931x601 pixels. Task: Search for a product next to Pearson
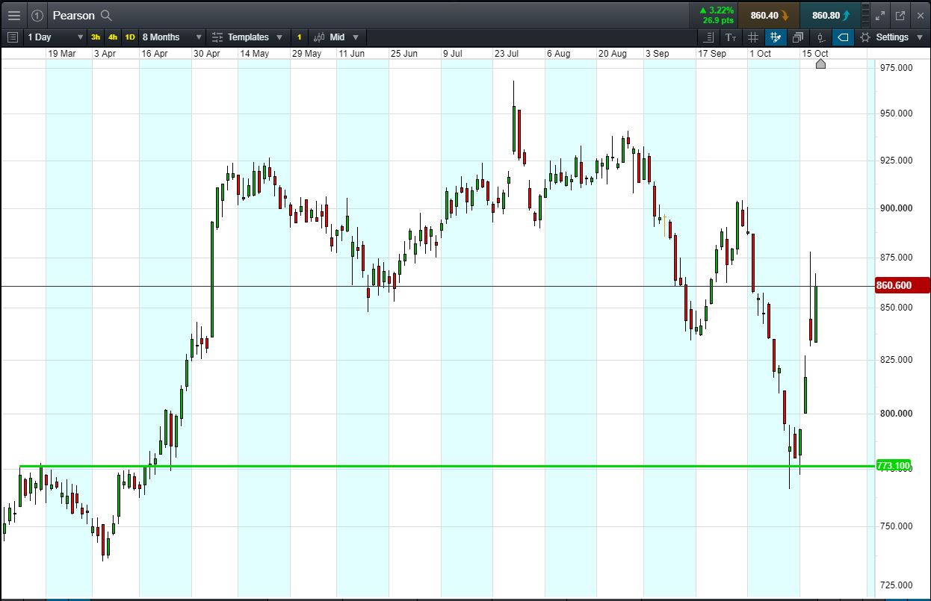[x=106, y=15]
